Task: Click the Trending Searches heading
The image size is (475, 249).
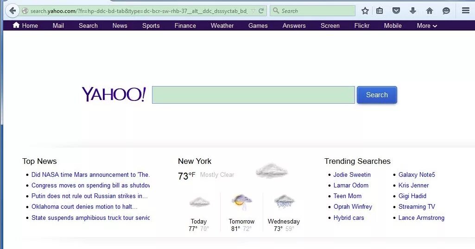Action: [357, 161]
